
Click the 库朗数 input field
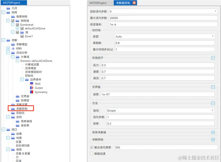(x=165, y=43)
